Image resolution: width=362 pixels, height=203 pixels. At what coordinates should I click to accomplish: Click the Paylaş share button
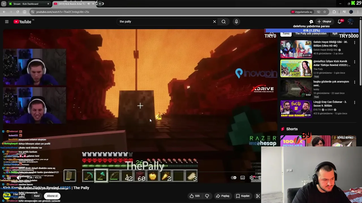[223, 196]
